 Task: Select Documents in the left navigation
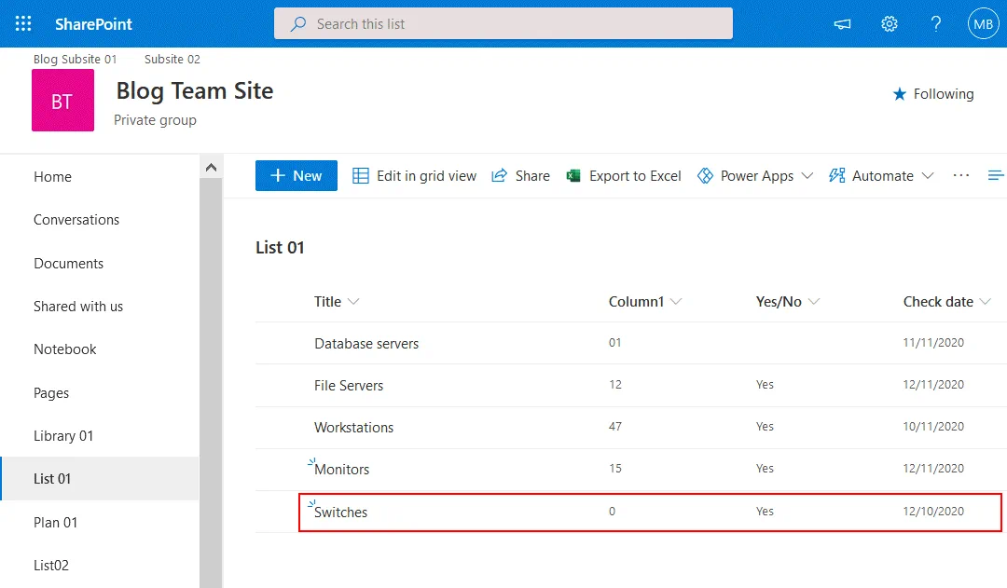(x=69, y=264)
